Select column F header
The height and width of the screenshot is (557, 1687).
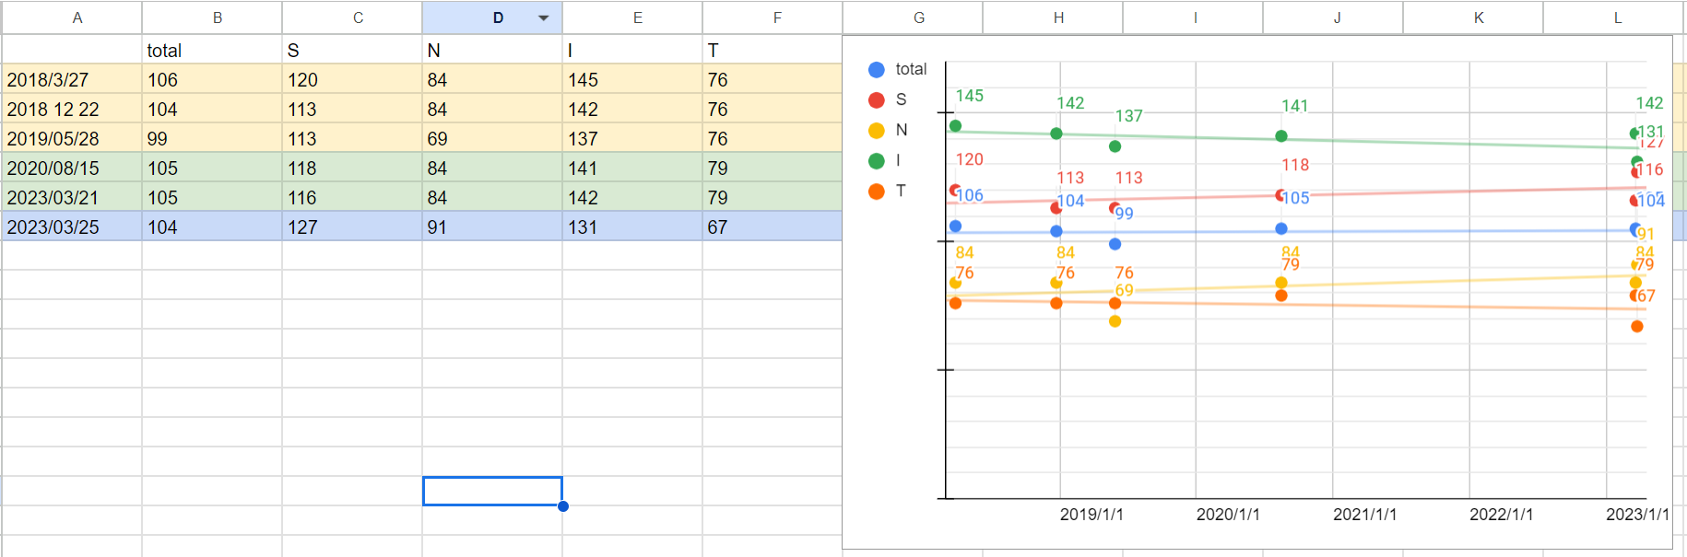tap(776, 17)
